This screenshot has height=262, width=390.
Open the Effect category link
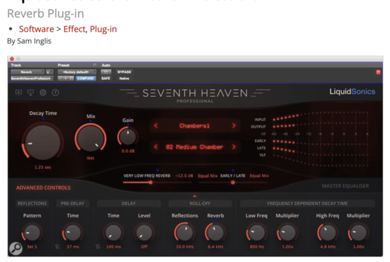point(74,29)
